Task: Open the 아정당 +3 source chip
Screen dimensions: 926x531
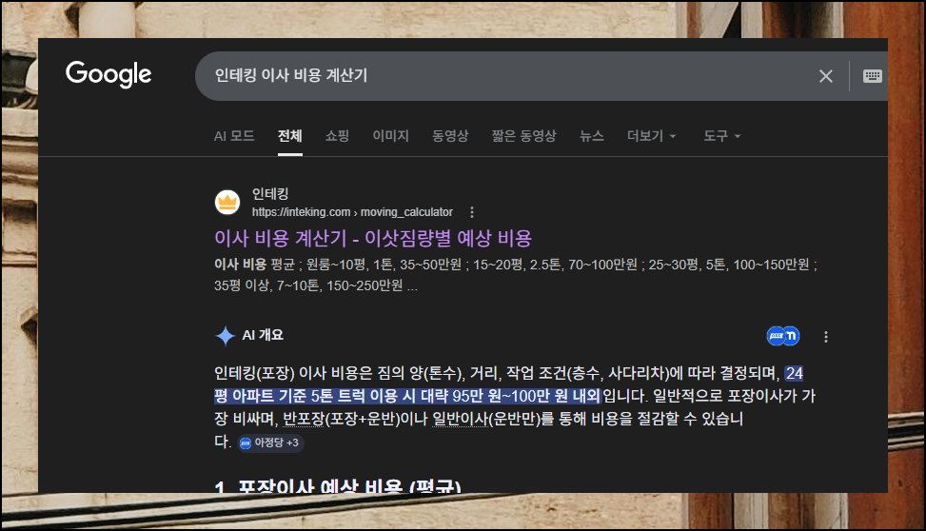Action: (x=270, y=442)
